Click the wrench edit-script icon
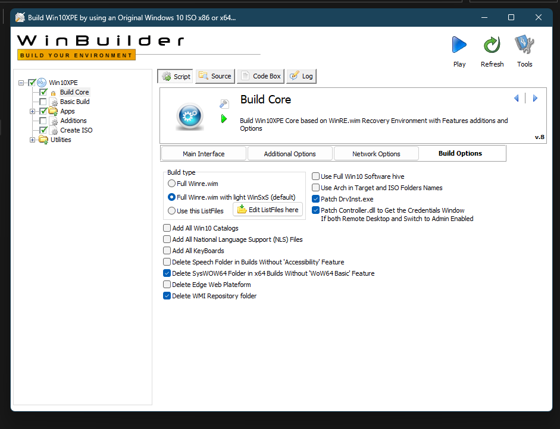This screenshot has height=429, width=560. tap(224, 104)
